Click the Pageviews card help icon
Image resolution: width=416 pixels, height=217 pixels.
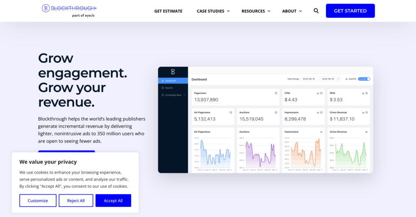(276, 93)
